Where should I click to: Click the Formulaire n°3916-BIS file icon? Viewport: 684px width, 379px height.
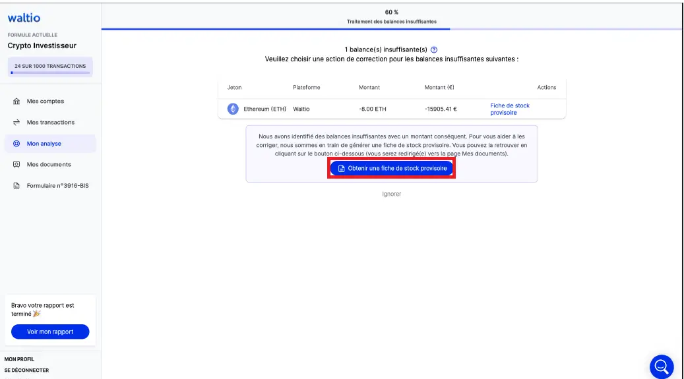click(16, 186)
